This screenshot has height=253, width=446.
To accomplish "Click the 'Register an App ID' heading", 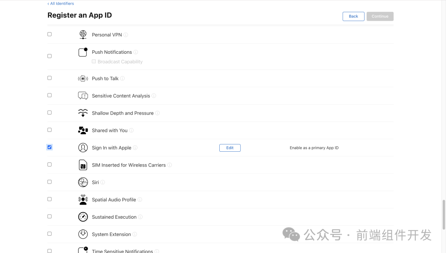I will point(80,15).
